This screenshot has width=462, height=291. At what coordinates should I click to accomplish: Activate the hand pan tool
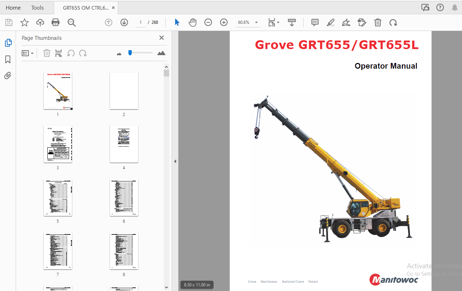click(193, 22)
